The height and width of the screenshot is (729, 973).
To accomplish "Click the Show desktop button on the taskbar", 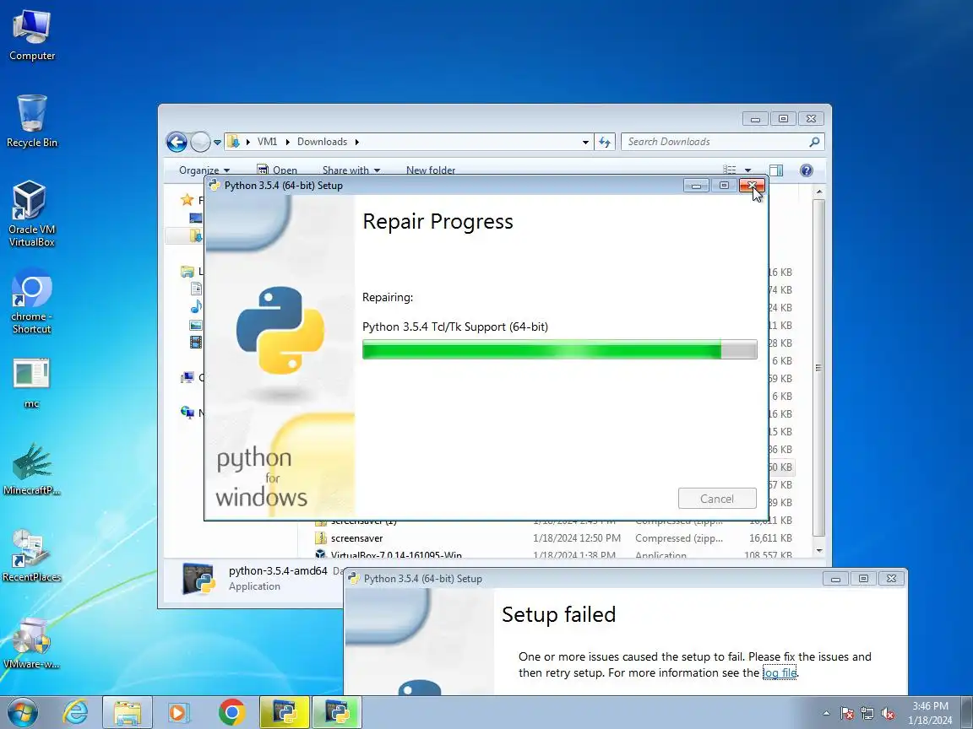I will 967,712.
